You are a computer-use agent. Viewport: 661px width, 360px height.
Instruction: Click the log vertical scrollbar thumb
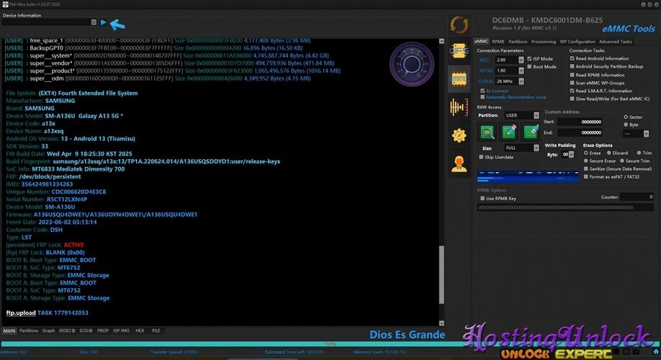(x=441, y=275)
